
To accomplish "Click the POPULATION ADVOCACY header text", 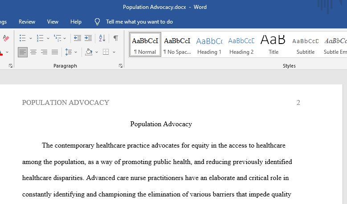I will (66, 102).
